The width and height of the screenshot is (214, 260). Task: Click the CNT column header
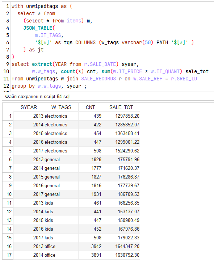[90, 107]
